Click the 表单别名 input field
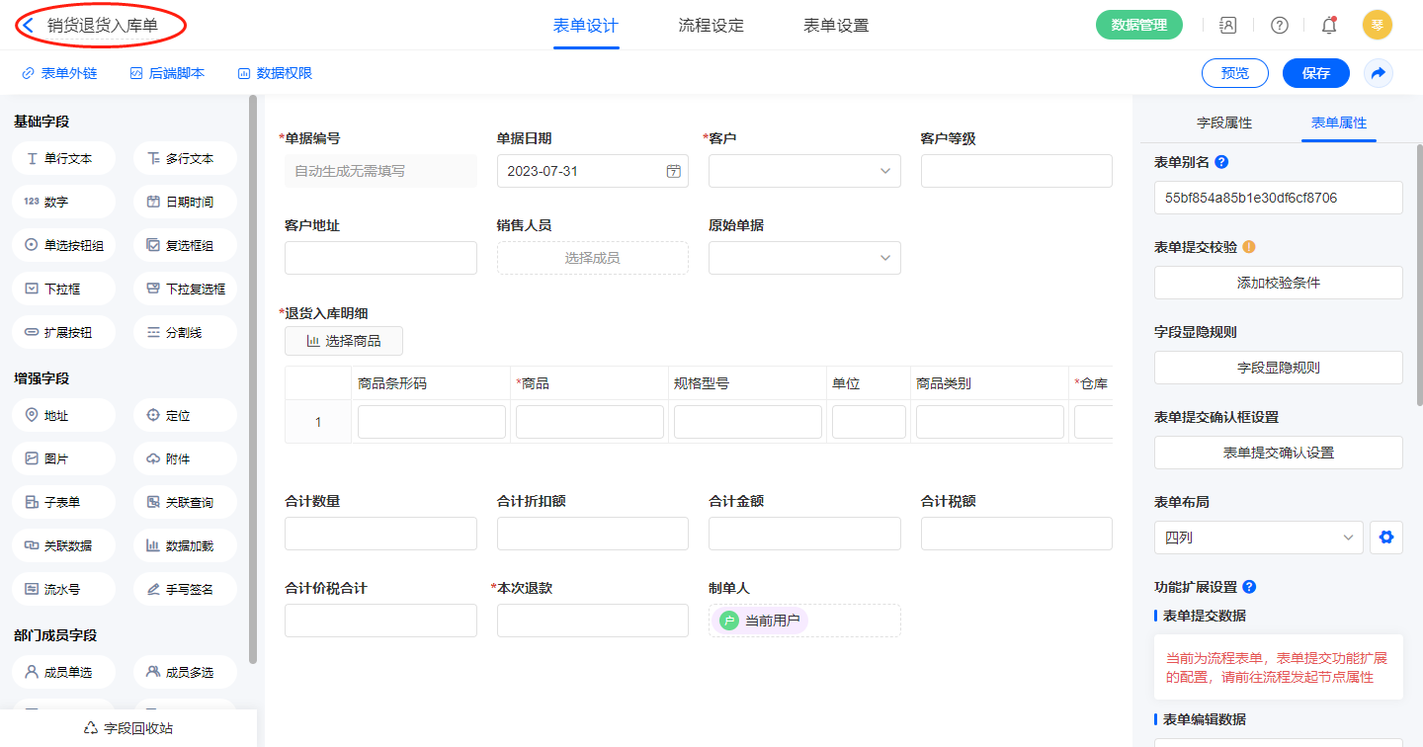 click(1278, 198)
